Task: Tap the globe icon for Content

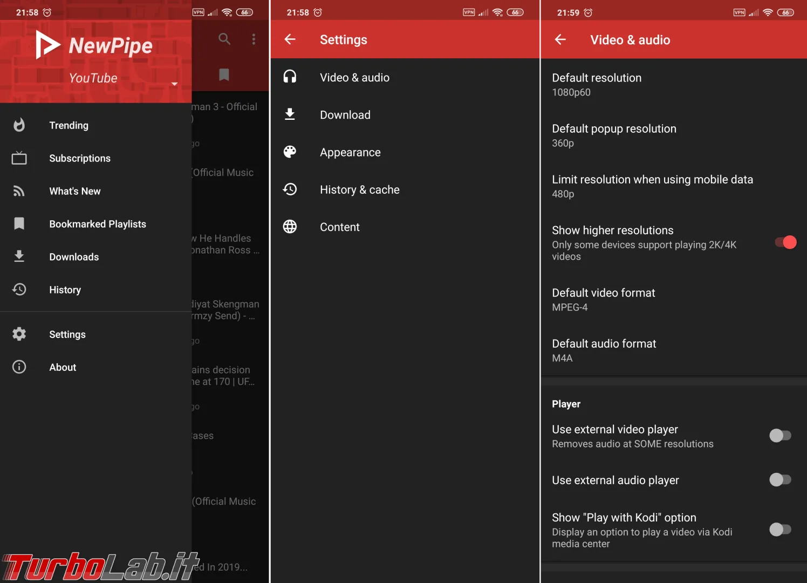Action: tap(290, 227)
